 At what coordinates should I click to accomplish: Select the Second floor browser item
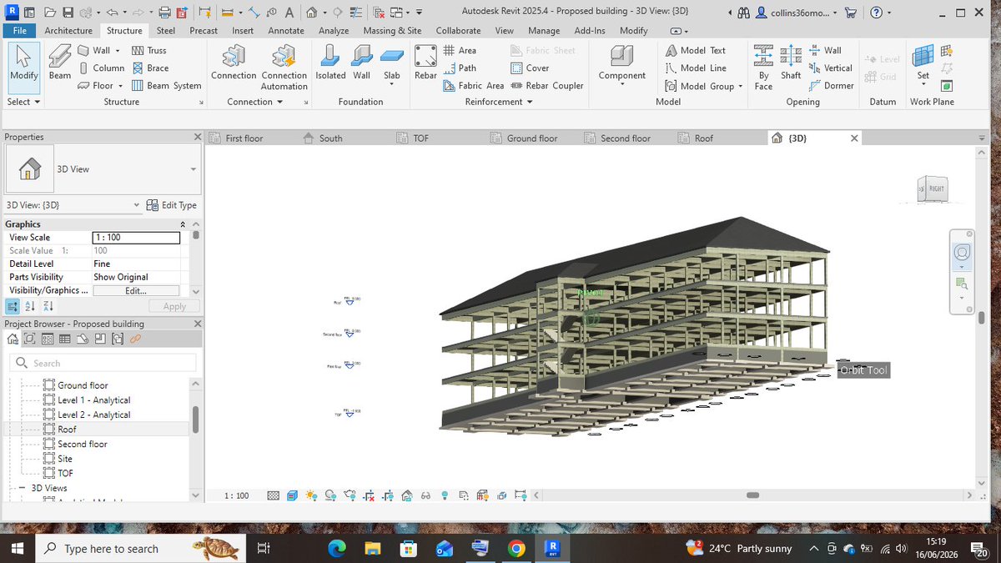tap(83, 445)
